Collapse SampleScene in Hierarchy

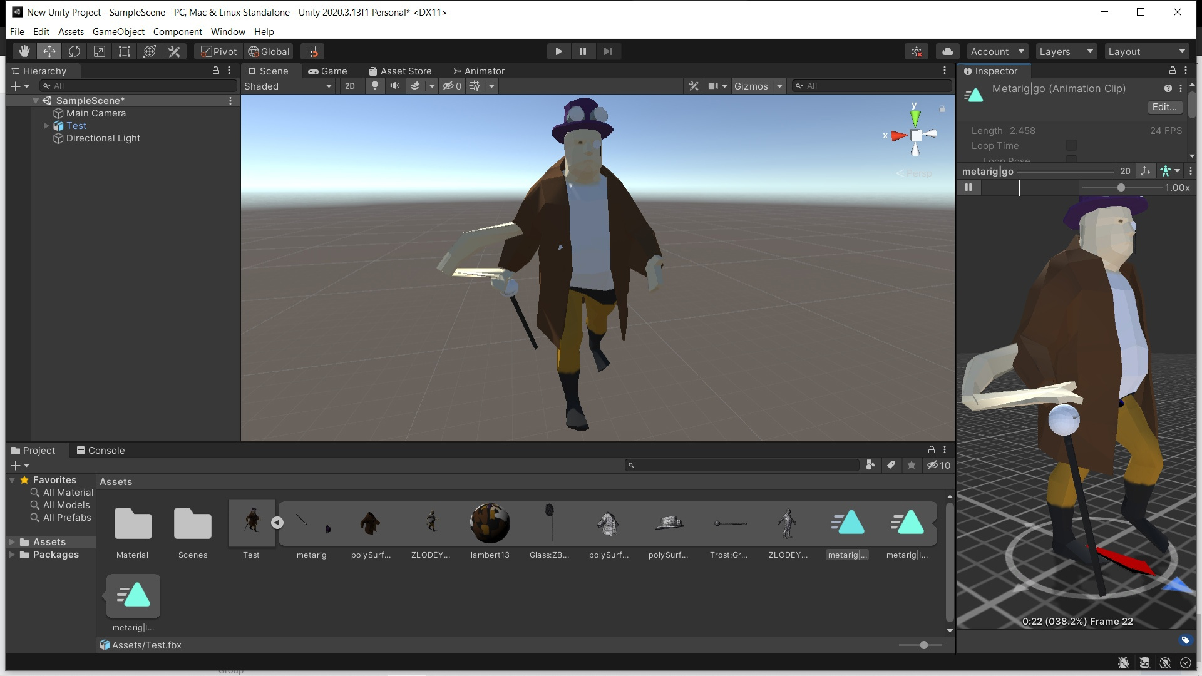36,101
